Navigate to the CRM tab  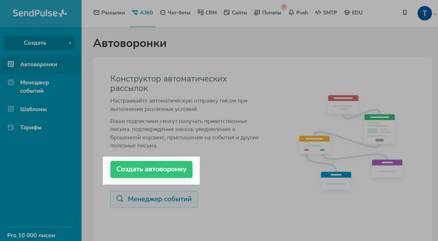coord(207,13)
